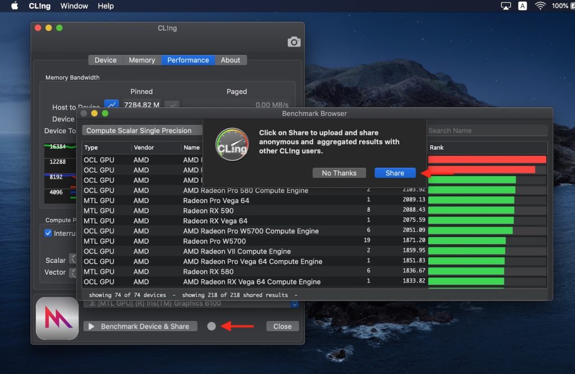Click the CL!ng speedometer logo in the dialog
575x374 pixels.
click(x=232, y=145)
